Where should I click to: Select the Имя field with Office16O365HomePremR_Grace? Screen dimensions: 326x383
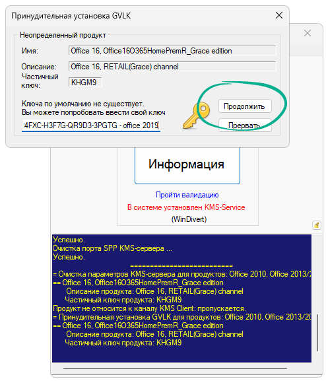172,51
